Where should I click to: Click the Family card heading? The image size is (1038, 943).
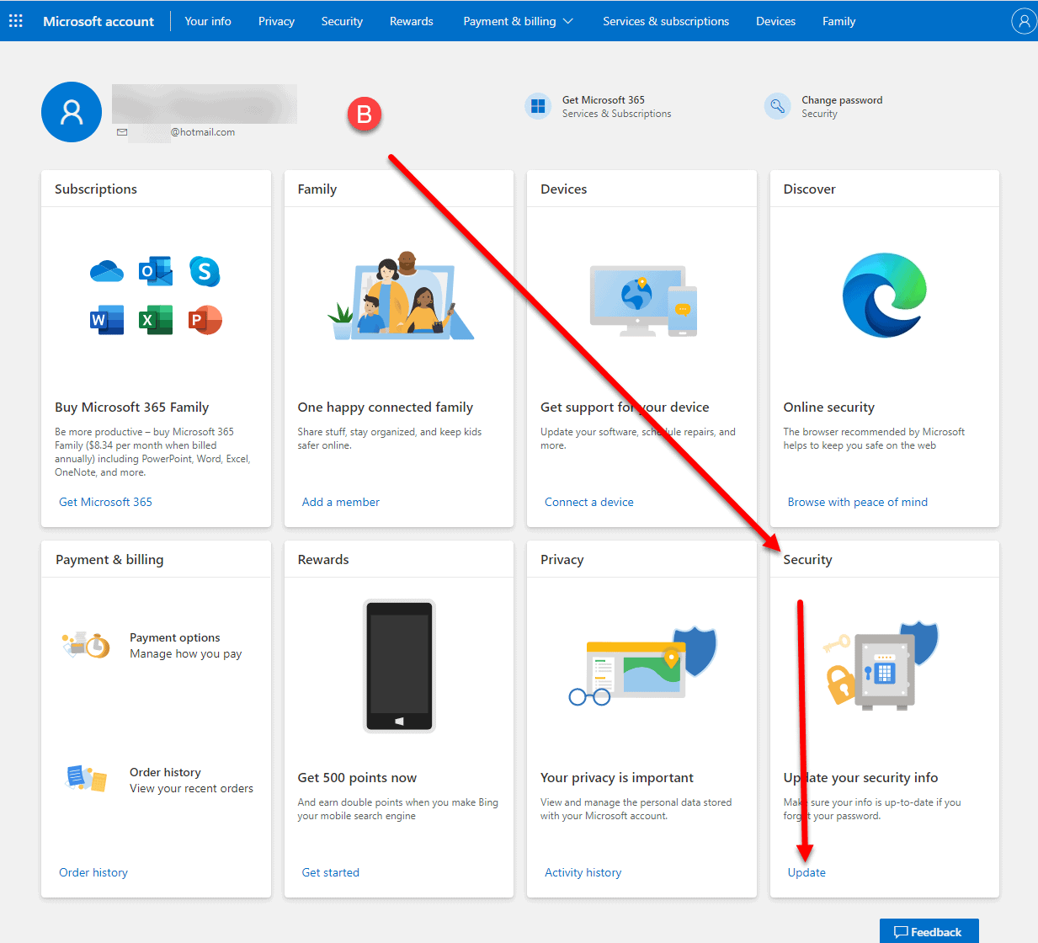click(317, 189)
